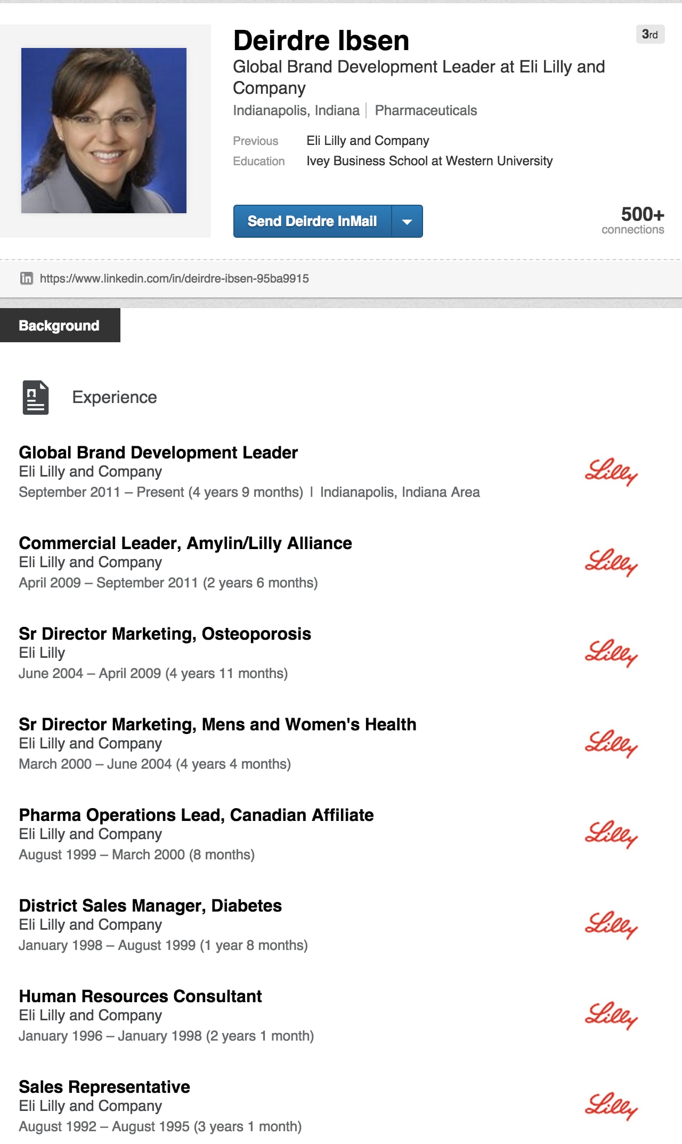682x1144 pixels.
Task: Click the LinkedIn icon beside profile URL
Action: click(x=26, y=278)
